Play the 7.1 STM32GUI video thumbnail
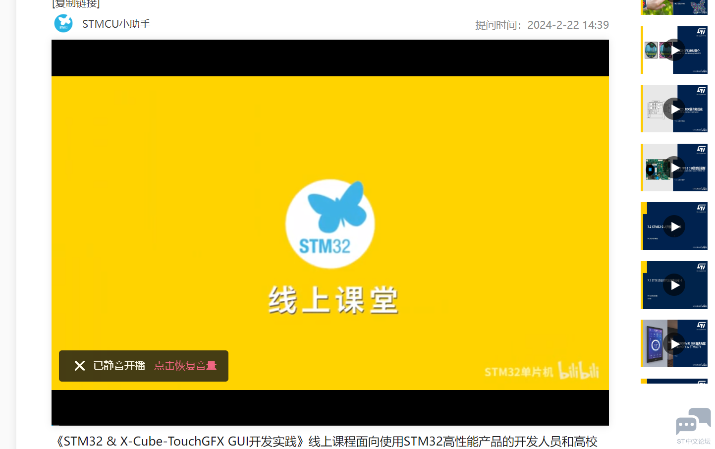715x449 pixels. [x=674, y=285]
